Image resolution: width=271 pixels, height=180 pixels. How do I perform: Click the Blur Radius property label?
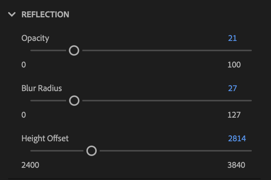coord(41,88)
